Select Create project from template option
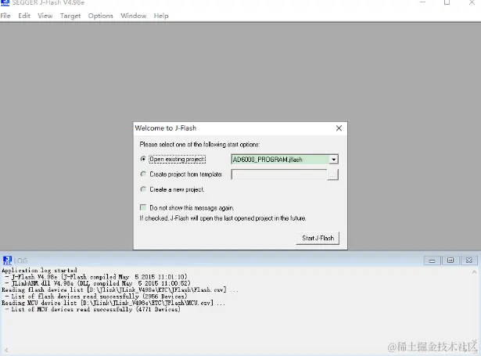This screenshot has width=481, height=356. 143,174
